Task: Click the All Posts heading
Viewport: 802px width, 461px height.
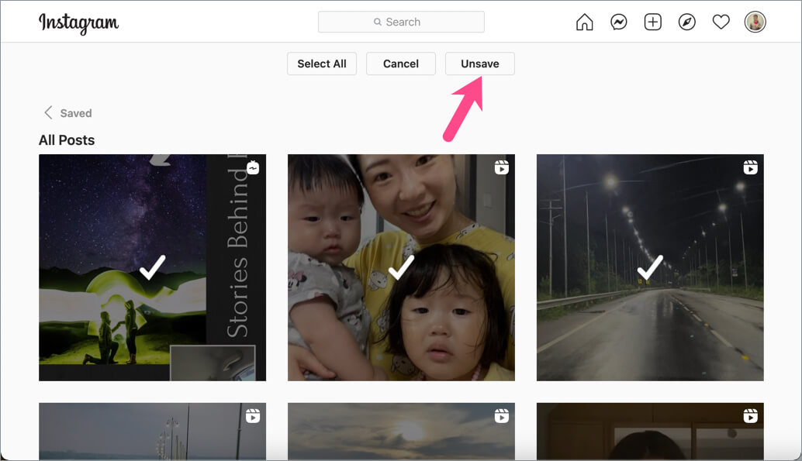Action: pos(67,140)
